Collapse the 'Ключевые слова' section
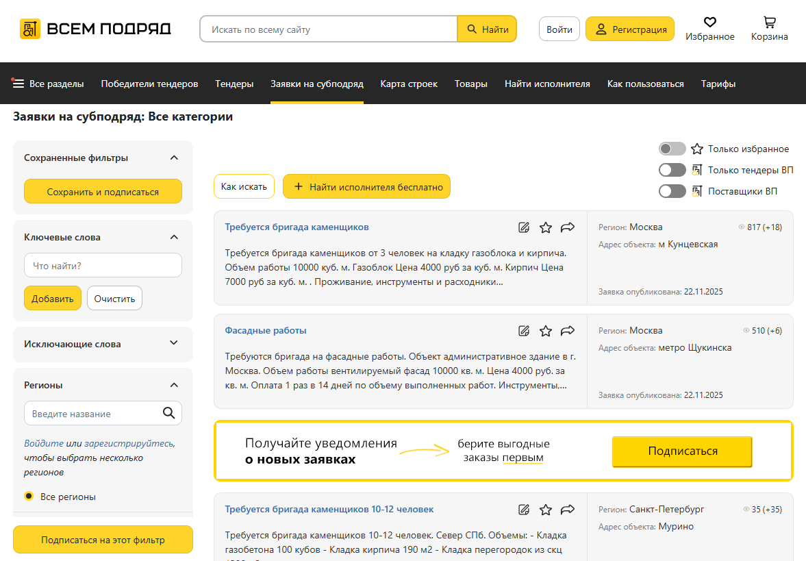The height and width of the screenshot is (561, 806). [x=174, y=237]
